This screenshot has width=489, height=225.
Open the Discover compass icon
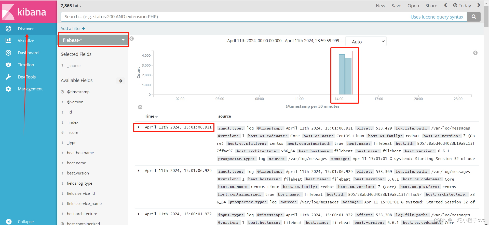click(8, 29)
